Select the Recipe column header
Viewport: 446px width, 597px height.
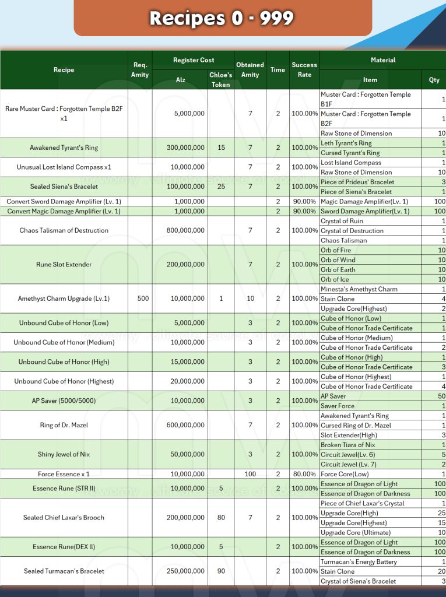click(64, 70)
